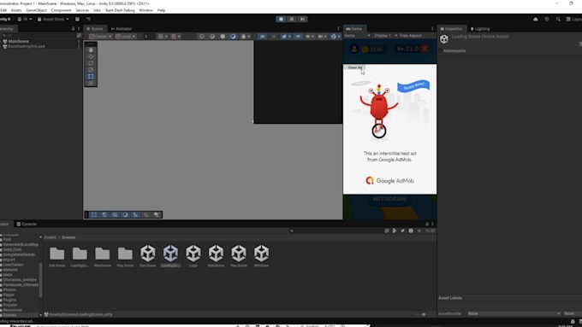The width and height of the screenshot is (582, 327).
Task: Open the AssetBundle None dropdown
Action: [x=514, y=313]
